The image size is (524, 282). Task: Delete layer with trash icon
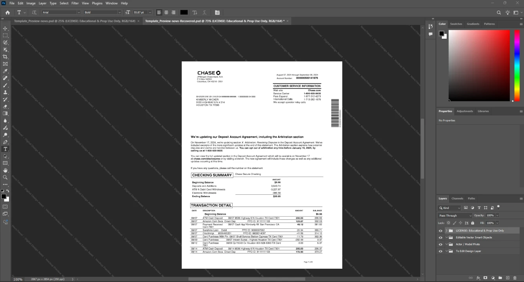515,278
